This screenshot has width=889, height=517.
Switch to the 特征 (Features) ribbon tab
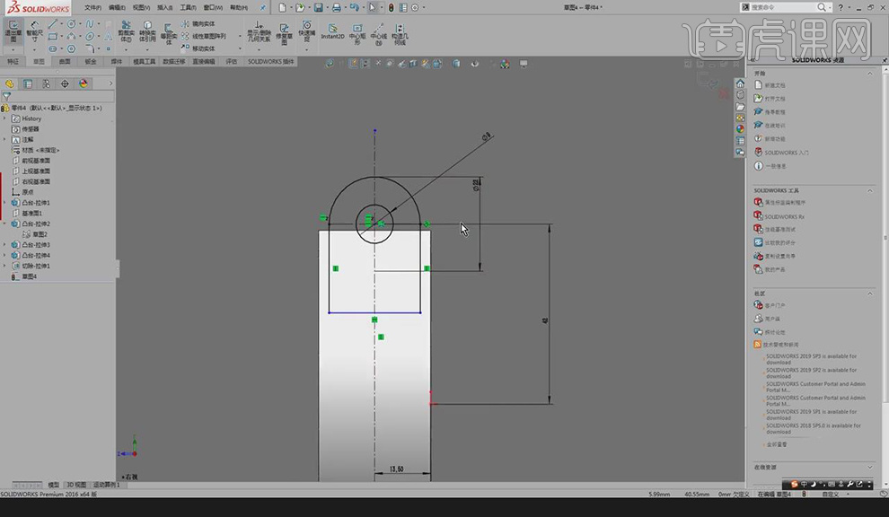click(13, 62)
